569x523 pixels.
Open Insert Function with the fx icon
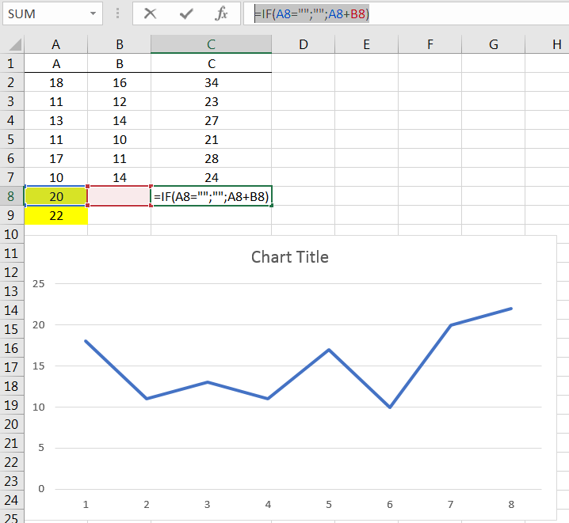tap(221, 13)
